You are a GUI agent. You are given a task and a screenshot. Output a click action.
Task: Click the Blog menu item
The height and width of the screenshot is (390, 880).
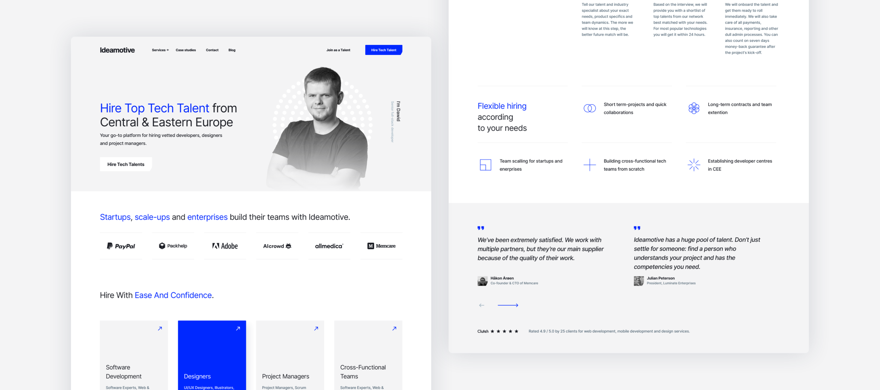(x=232, y=50)
